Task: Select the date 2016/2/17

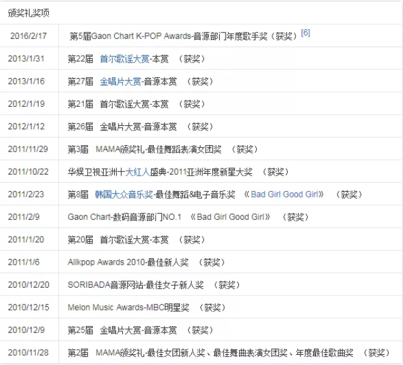Action: pos(28,36)
